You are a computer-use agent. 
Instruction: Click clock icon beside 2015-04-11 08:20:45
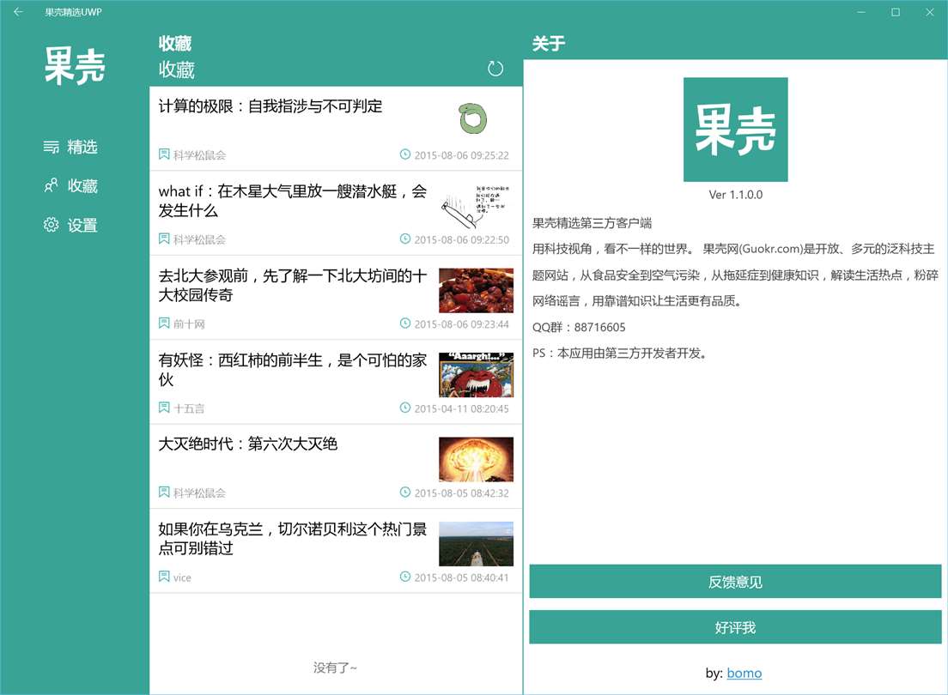405,408
